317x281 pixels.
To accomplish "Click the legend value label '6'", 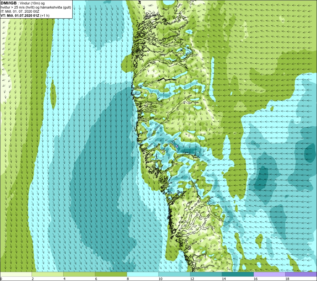I will point(96,279).
